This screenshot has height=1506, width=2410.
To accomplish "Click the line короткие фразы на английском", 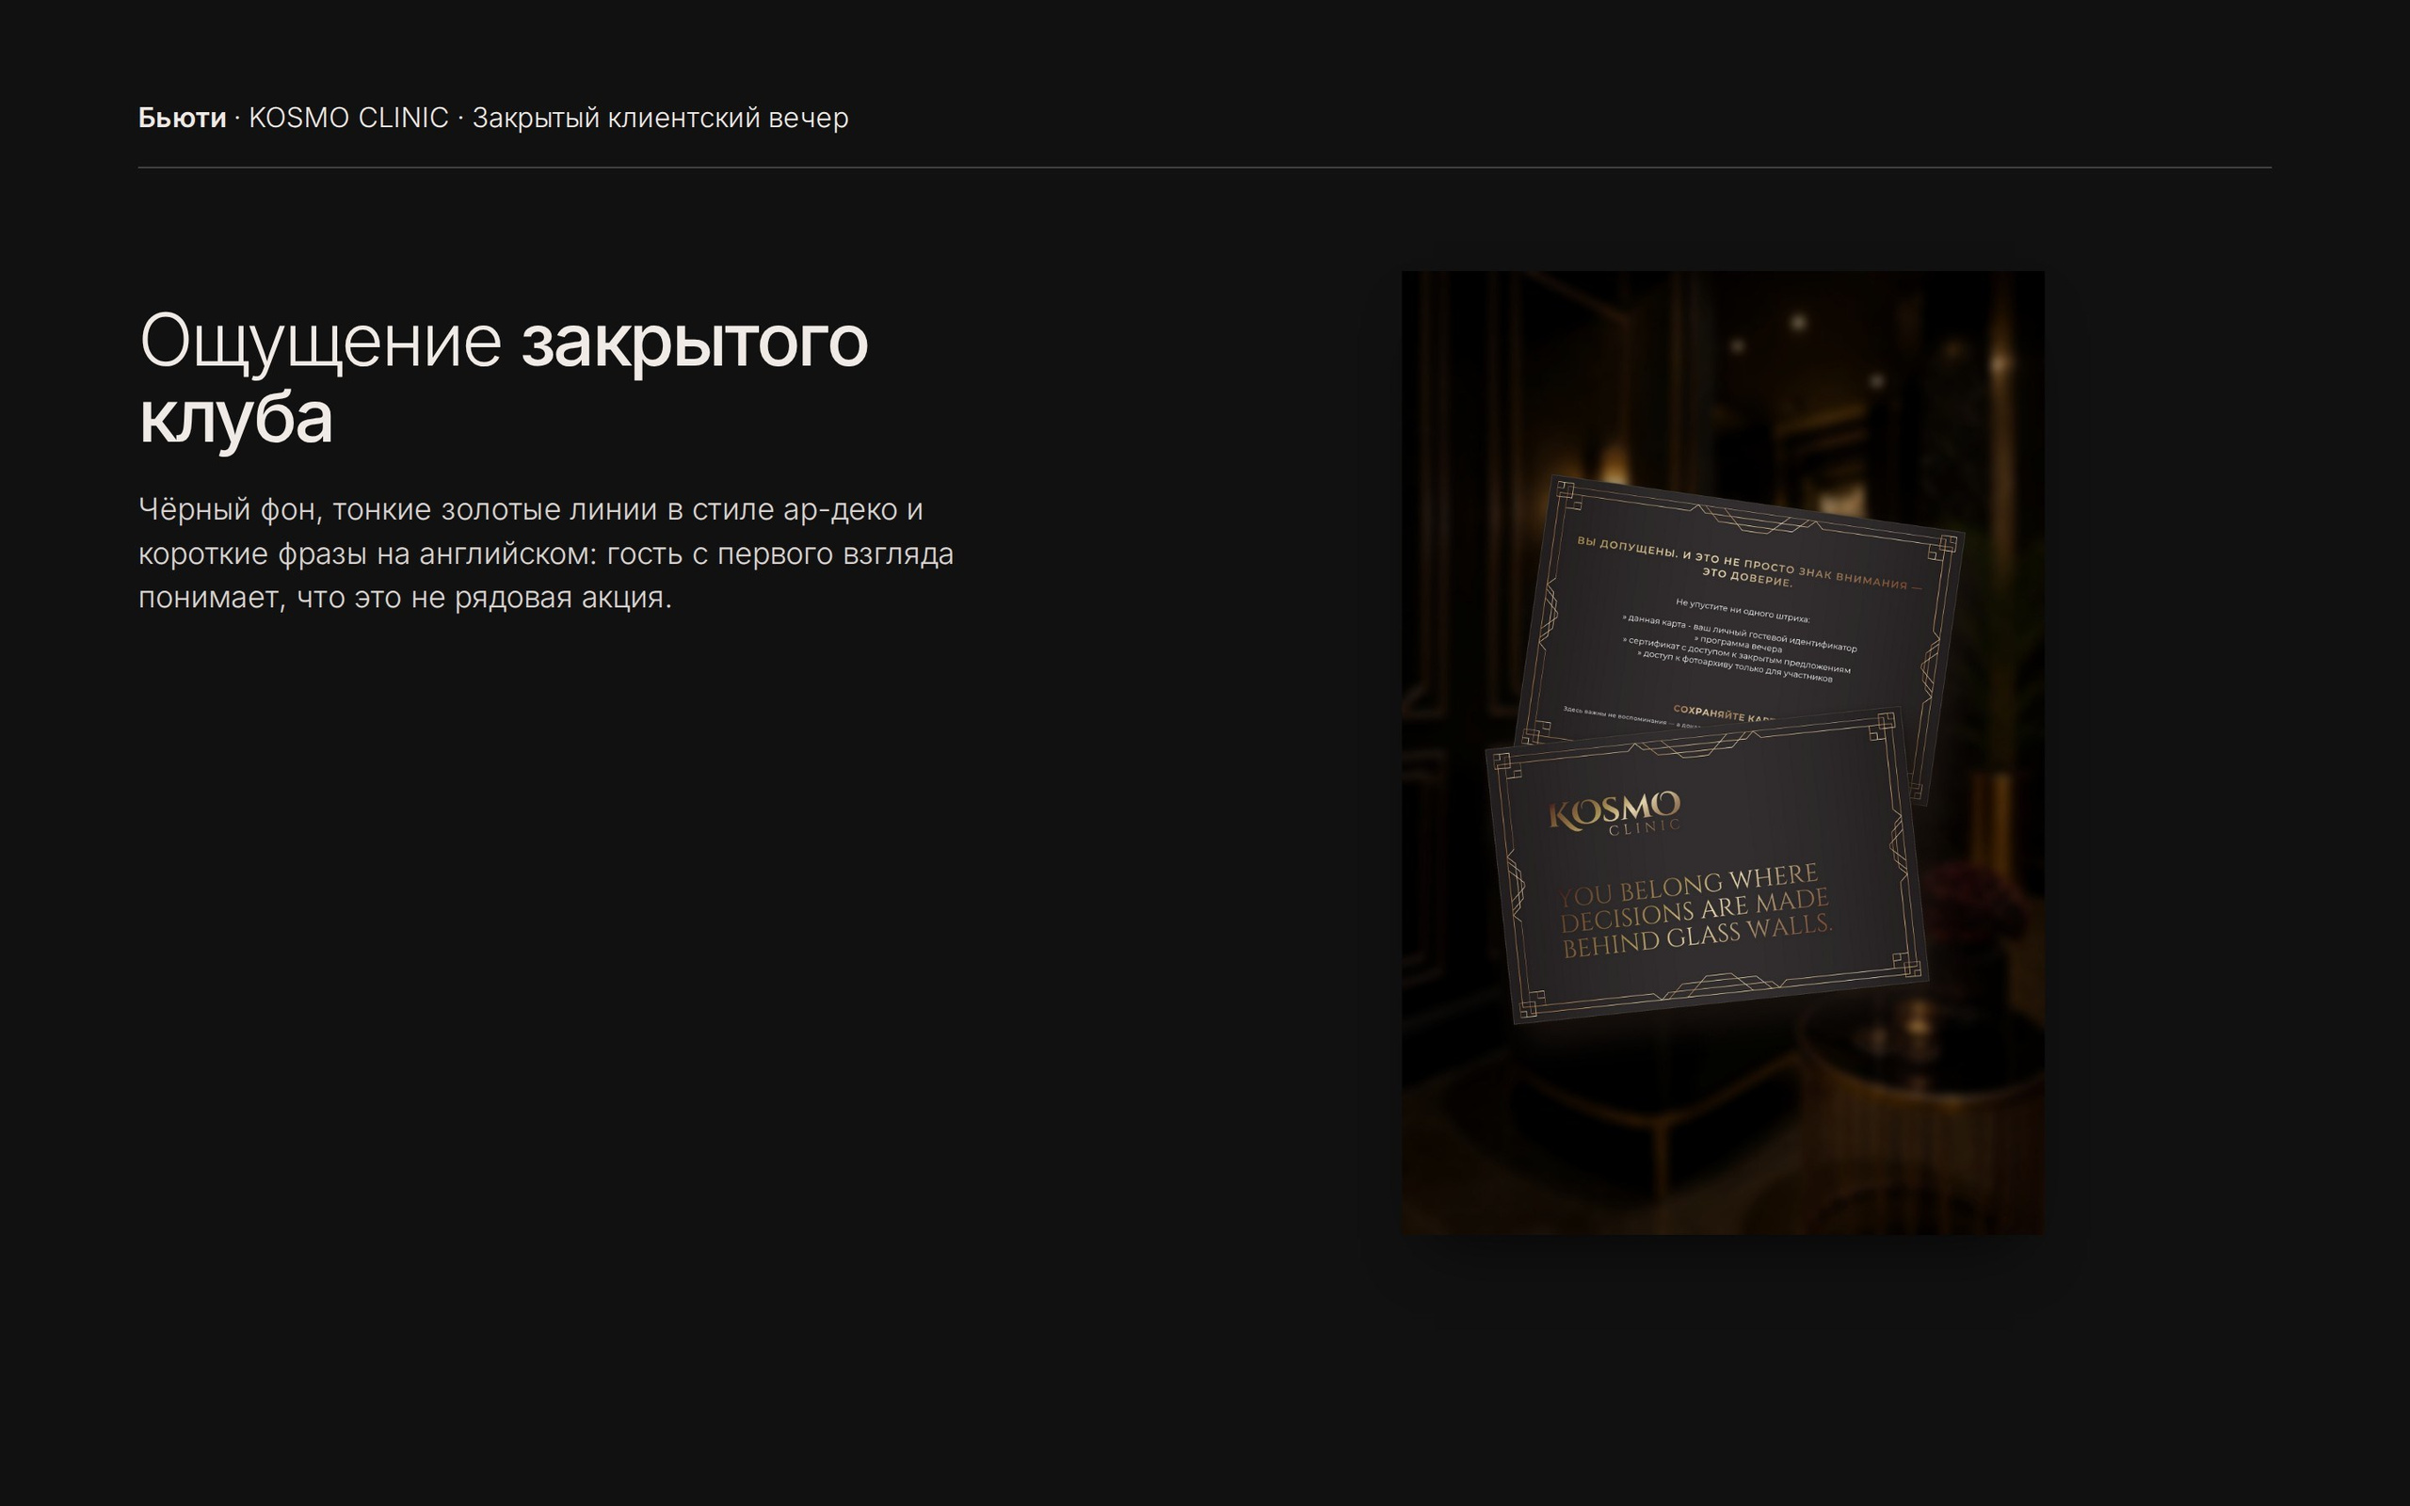I will click(x=546, y=553).
